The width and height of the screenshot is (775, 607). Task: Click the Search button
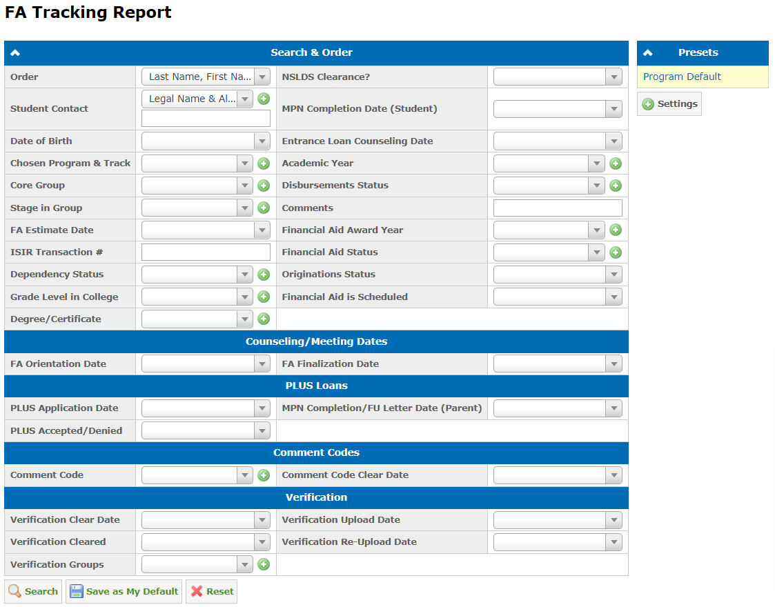click(33, 592)
